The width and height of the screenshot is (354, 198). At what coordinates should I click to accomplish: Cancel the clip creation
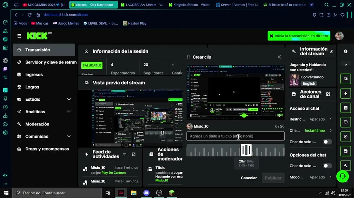tap(249, 178)
